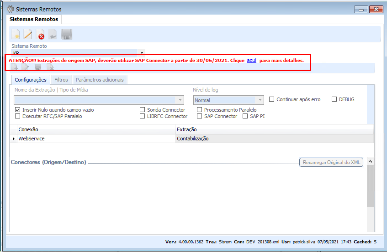This screenshot has height=252, width=387.
Task: Select the Contabilização extraction cell
Action: click(275, 139)
